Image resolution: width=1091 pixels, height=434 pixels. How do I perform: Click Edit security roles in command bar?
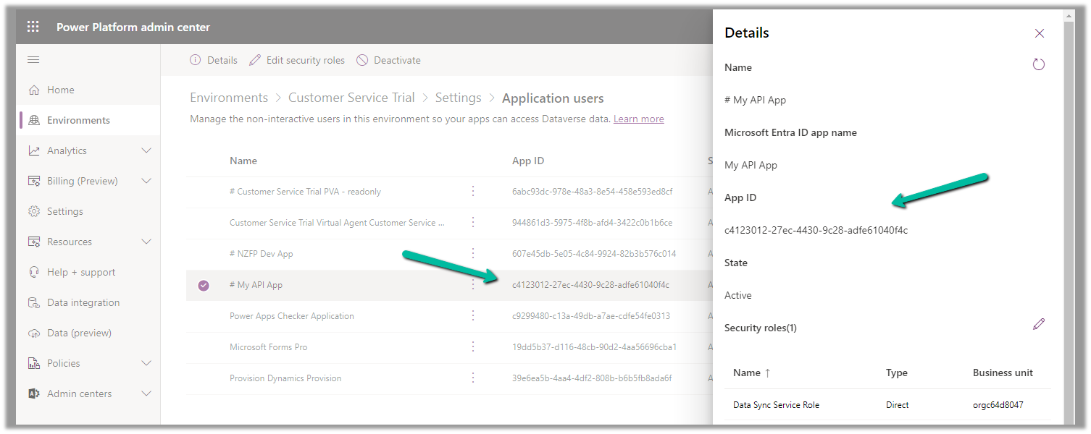(x=297, y=61)
